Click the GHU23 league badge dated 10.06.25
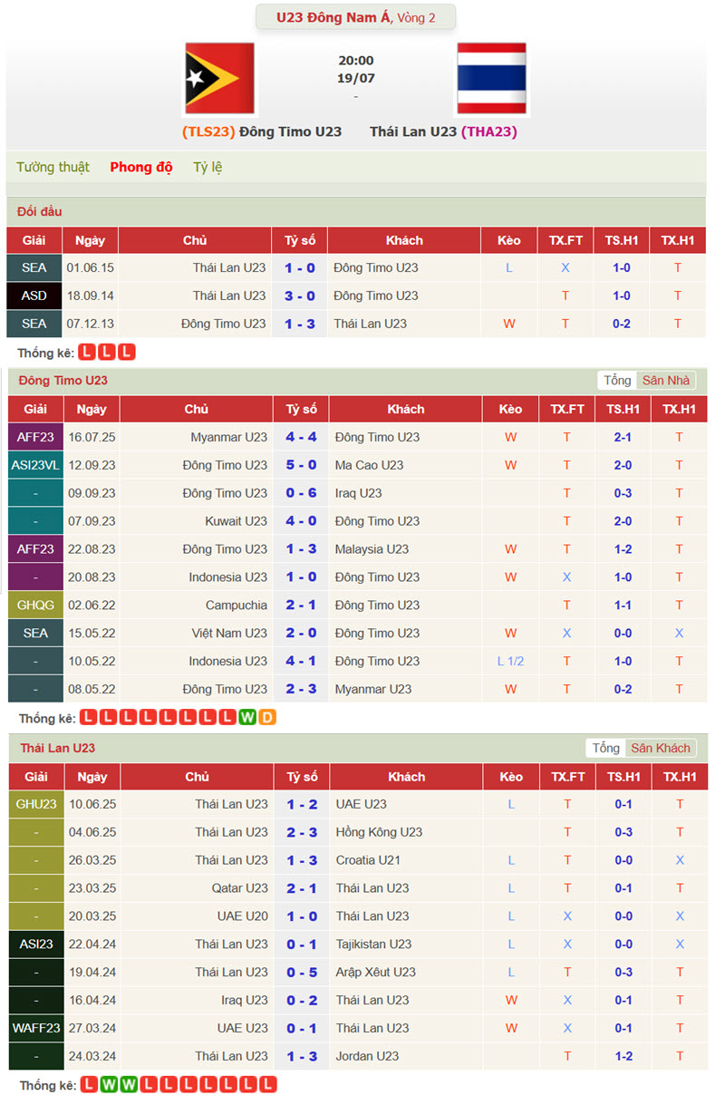The height and width of the screenshot is (1095, 725). point(36,804)
